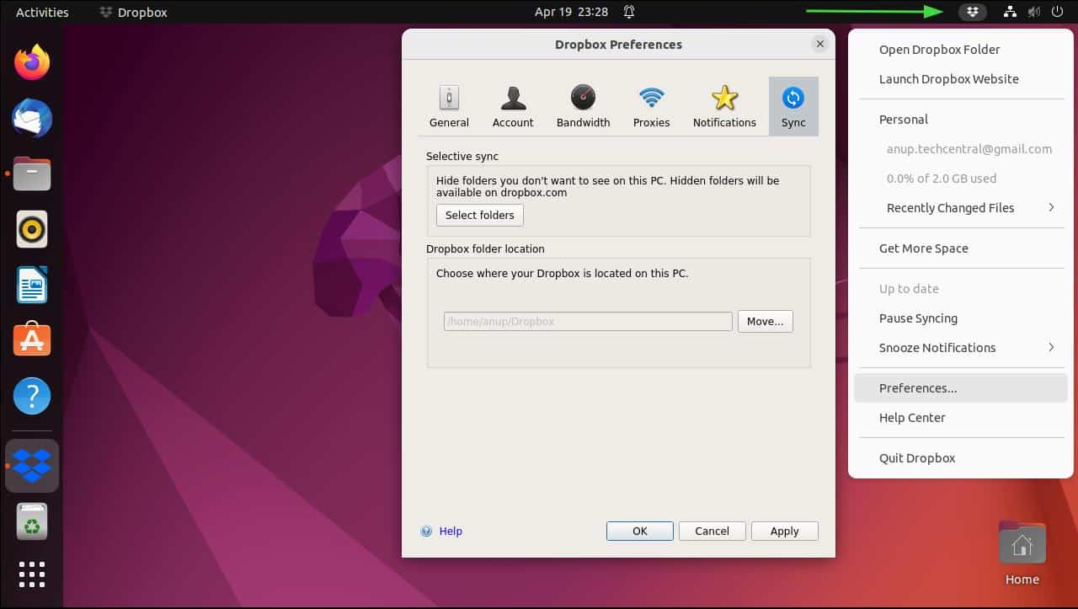Expand Recently Changed Files submenu
This screenshot has height=609, width=1078.
(x=960, y=208)
